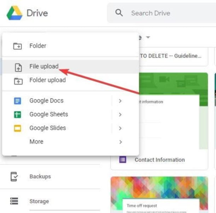Click the Backups phone icon
The width and height of the screenshot is (216, 213).
14,177
